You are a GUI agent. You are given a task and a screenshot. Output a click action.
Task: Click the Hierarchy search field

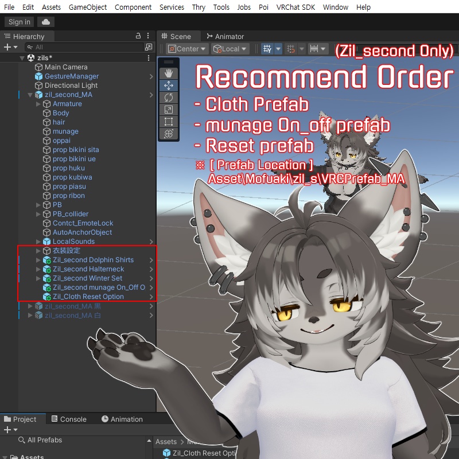84,47
